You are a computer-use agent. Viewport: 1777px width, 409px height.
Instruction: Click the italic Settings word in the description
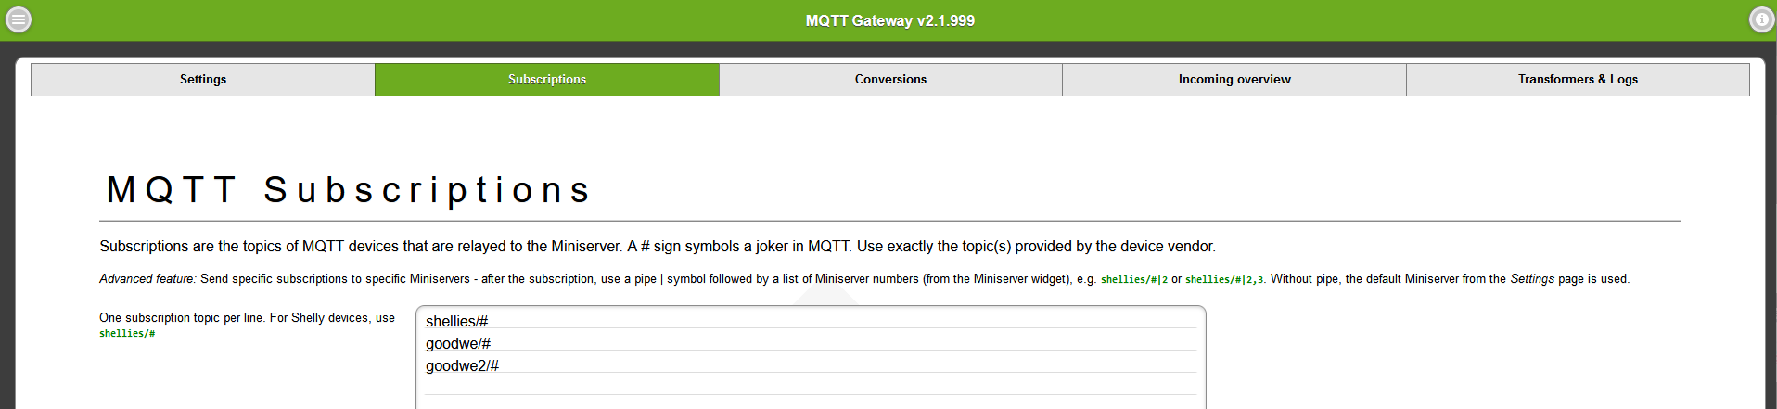point(1532,279)
